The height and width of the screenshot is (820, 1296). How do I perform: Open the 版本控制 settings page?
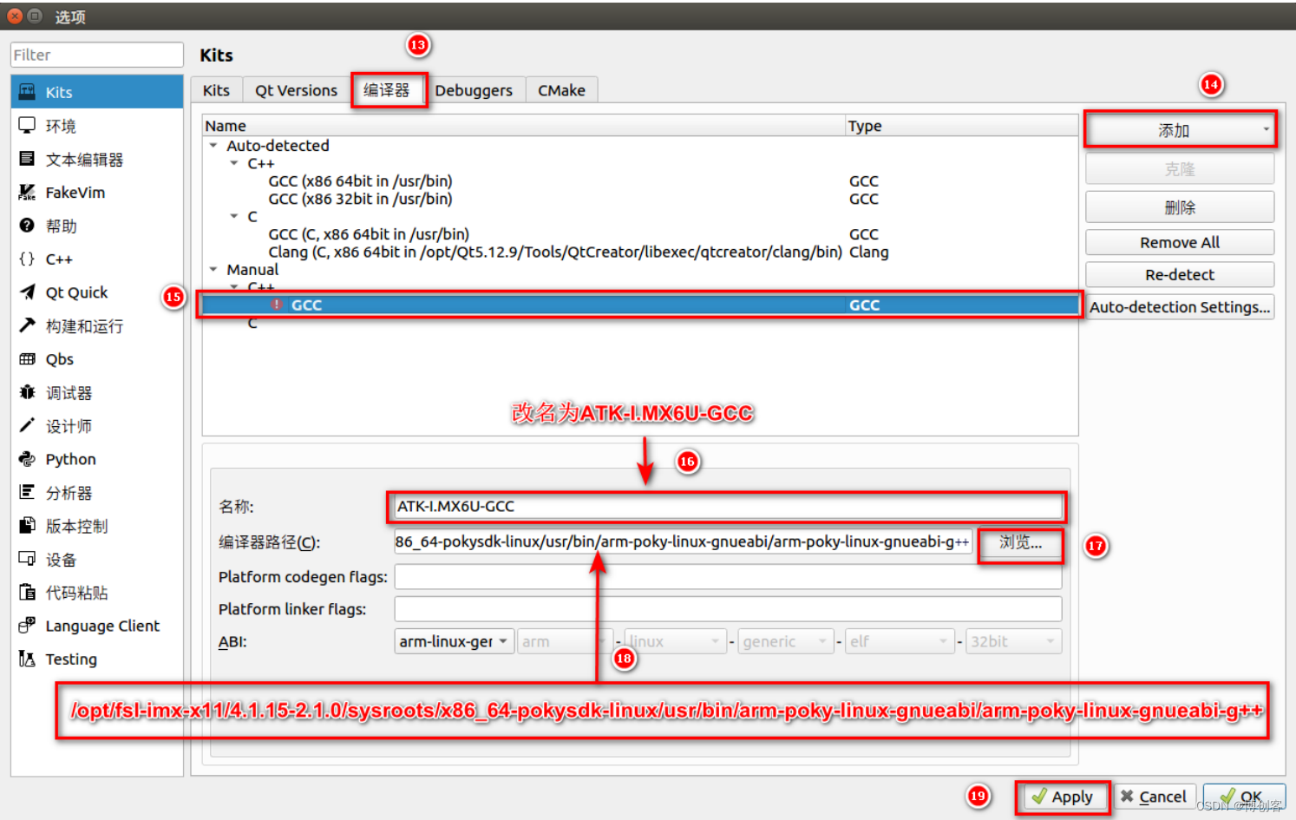click(x=76, y=525)
